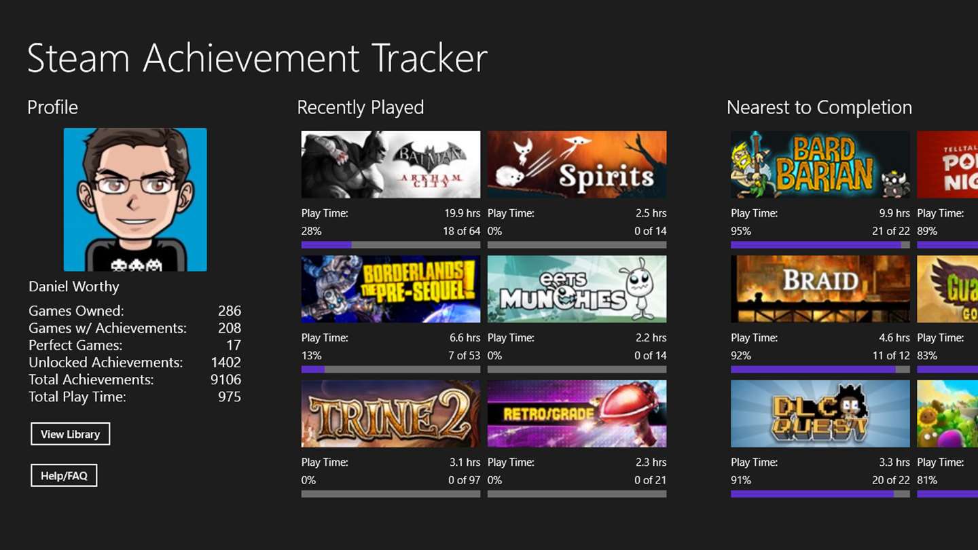
Task: Choose the Trine 2 game tile
Action: [x=391, y=414]
